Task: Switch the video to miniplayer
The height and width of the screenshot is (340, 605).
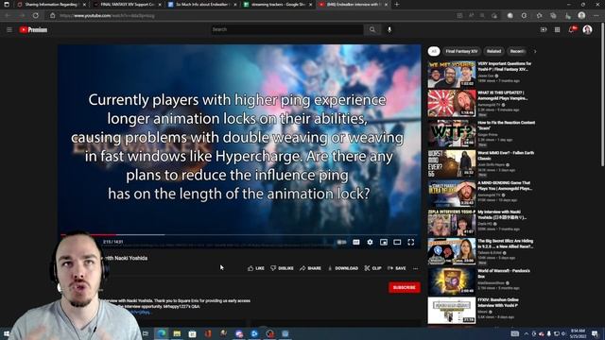Action: (x=384, y=242)
